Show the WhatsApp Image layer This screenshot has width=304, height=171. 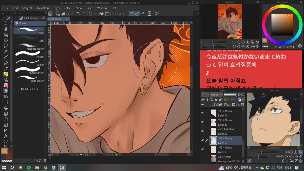(203, 159)
